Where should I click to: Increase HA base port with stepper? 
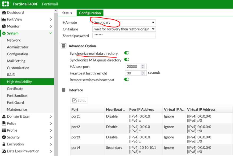(143, 65)
